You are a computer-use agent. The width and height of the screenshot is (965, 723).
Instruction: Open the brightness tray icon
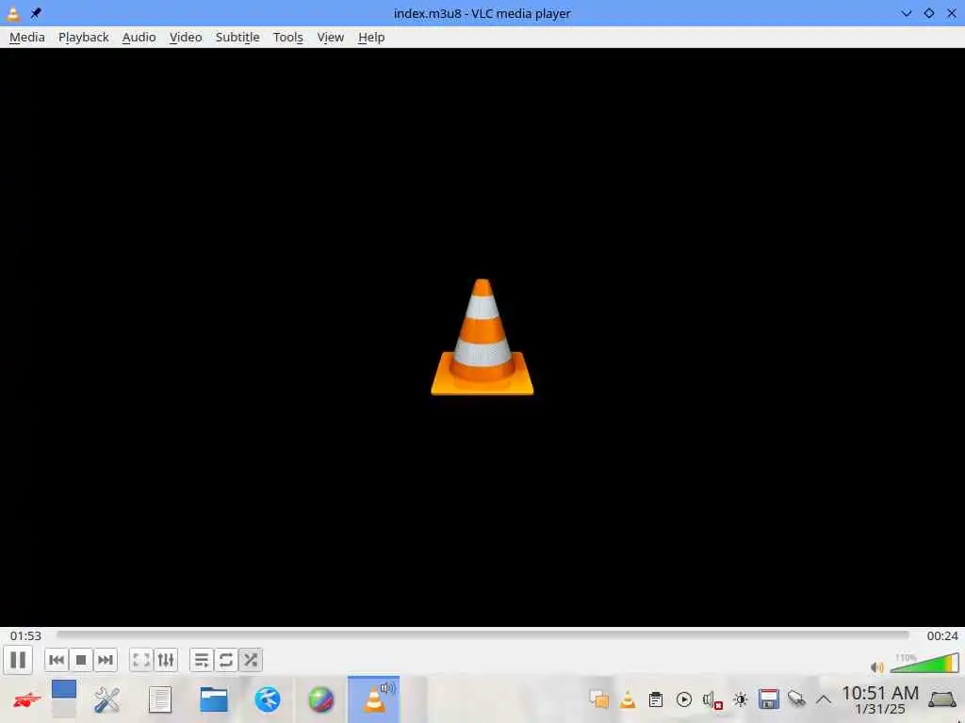pos(741,699)
